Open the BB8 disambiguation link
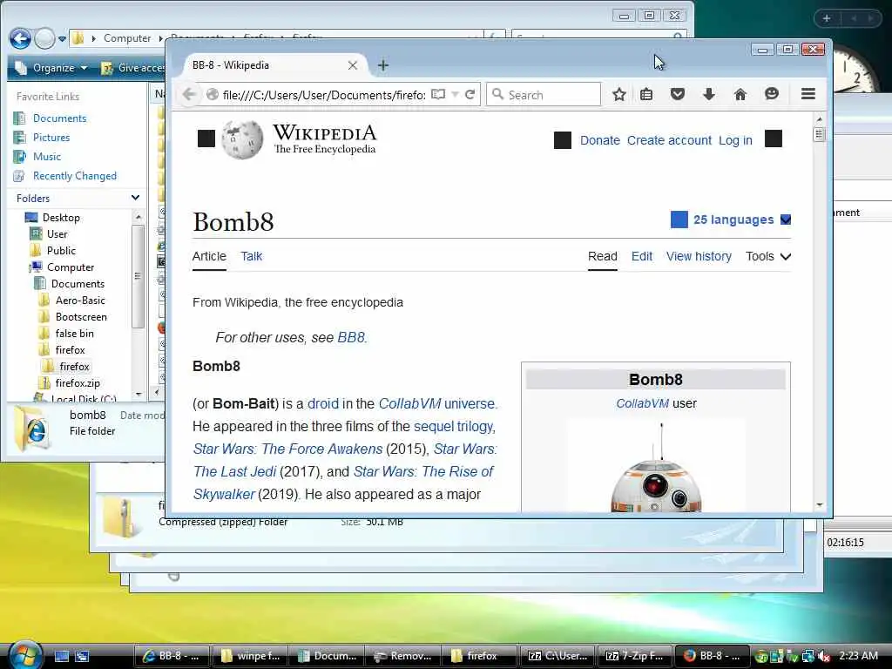 point(351,337)
